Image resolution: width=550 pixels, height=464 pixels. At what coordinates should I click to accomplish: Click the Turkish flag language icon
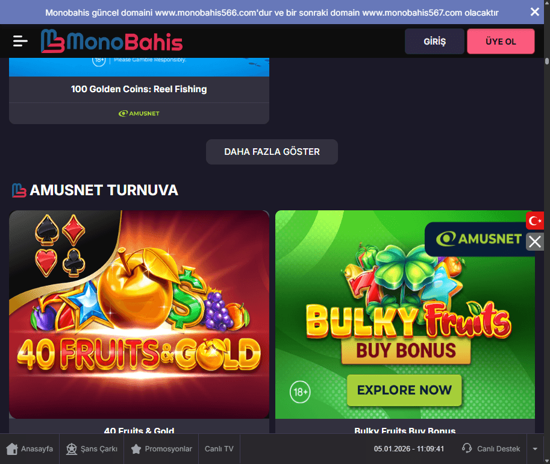coord(534,221)
